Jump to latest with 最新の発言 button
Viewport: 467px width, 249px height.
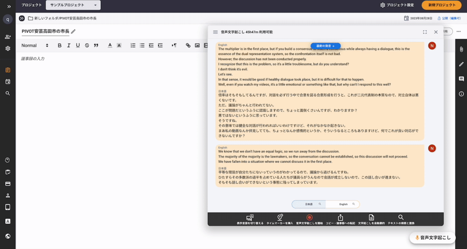[x=325, y=46]
